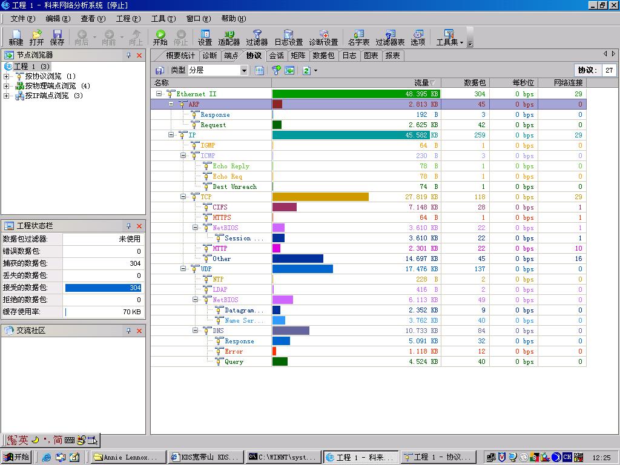The height and width of the screenshot is (465, 620).
Task: Select the HTTPS protocol row
Action: (x=222, y=217)
